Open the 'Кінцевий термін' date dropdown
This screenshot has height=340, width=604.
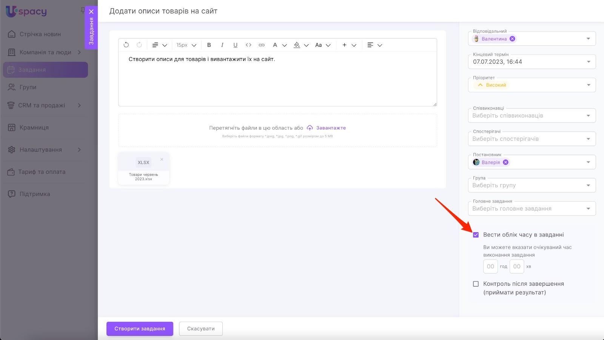tap(588, 62)
